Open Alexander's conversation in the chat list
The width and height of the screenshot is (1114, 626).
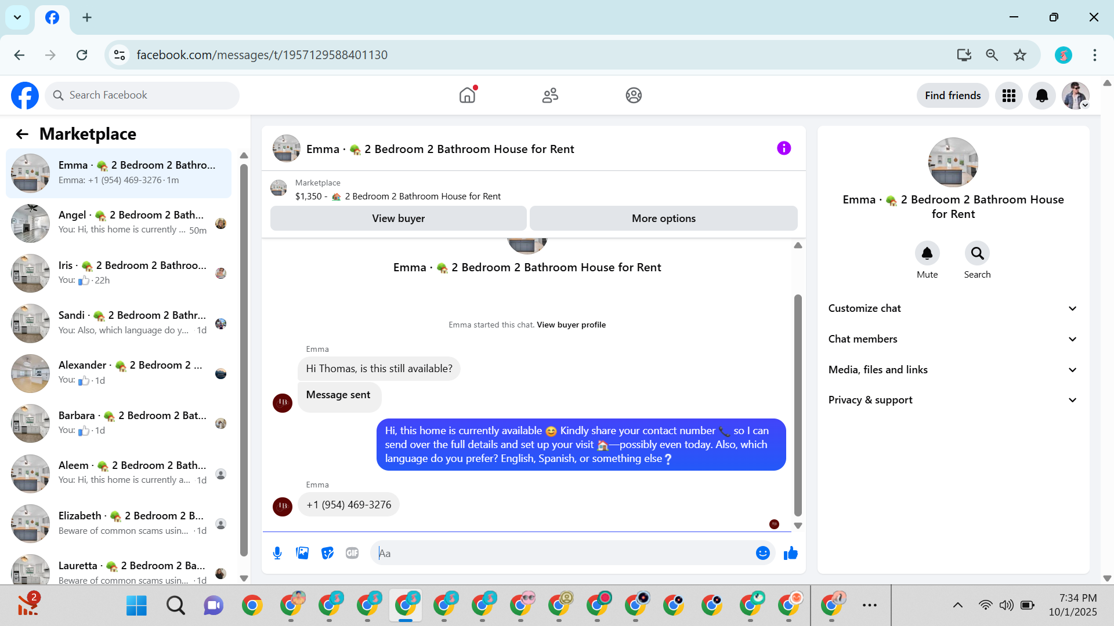pos(118,373)
